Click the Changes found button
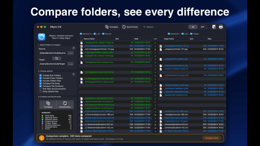 tap(211, 138)
